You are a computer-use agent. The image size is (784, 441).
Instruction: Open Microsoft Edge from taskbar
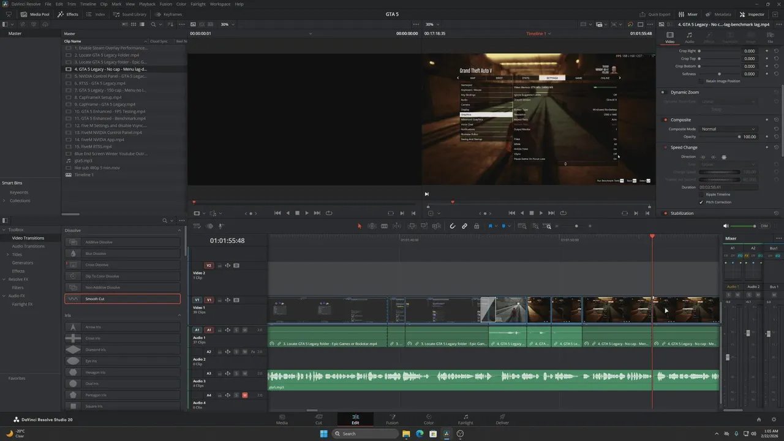pos(420,434)
